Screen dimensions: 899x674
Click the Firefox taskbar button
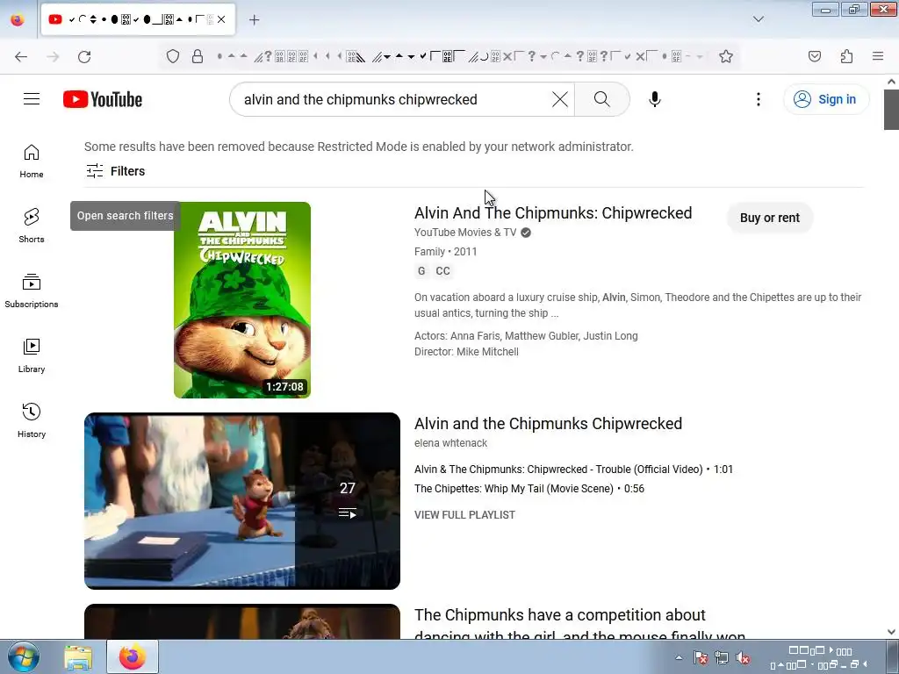[x=133, y=656]
